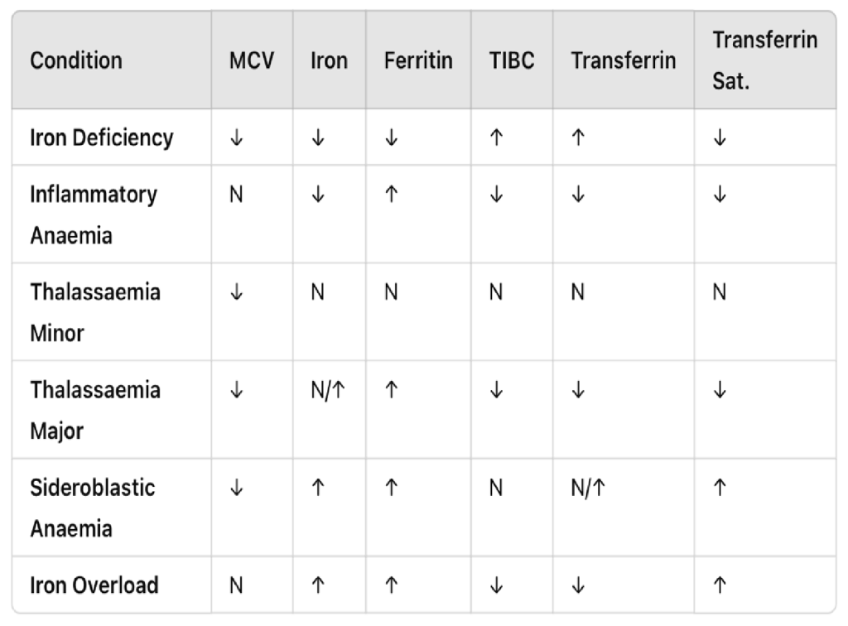Click the Inflammatory Anaemia row label

93,214
